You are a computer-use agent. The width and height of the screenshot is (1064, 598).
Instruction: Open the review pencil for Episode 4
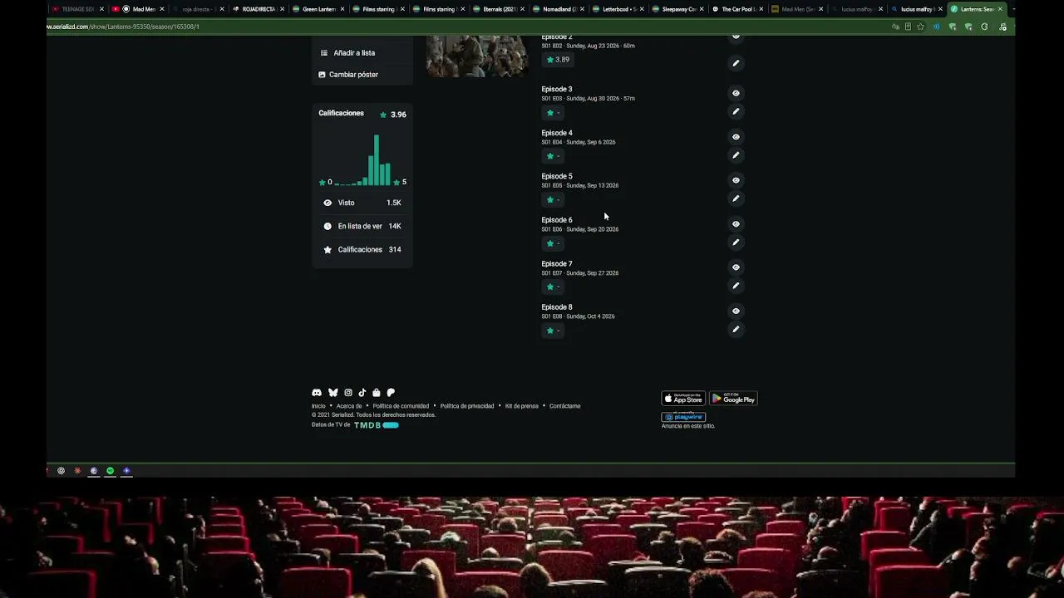click(x=736, y=155)
